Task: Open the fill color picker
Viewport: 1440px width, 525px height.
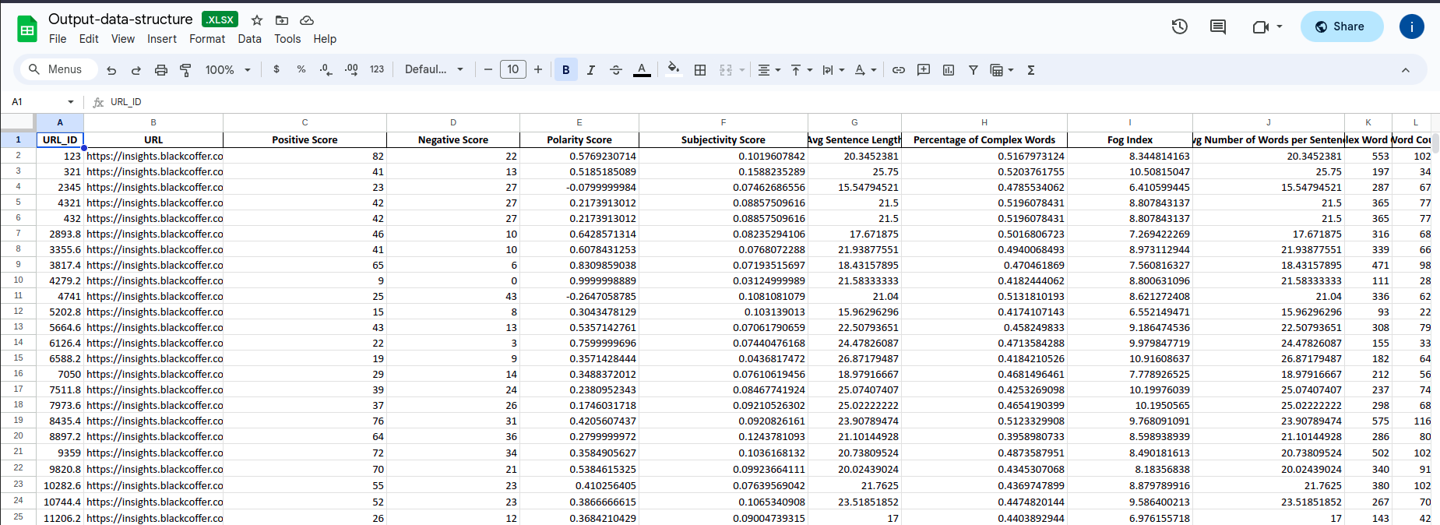Action: pyautogui.click(x=674, y=70)
